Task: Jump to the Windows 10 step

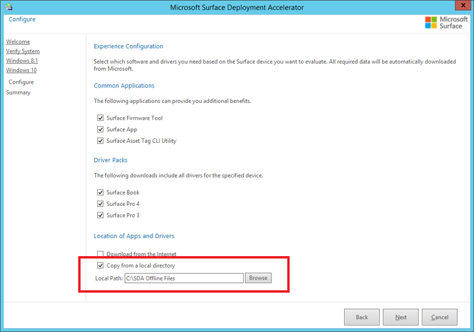Action: point(21,70)
